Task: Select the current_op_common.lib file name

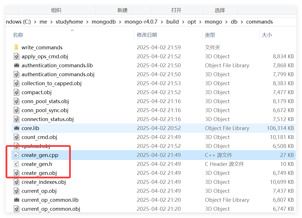Action: (x=50, y=200)
